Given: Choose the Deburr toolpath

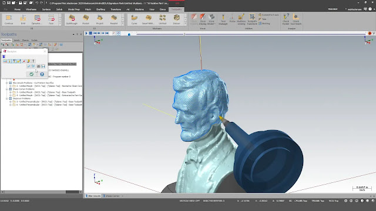Looking at the screenshot, I should click(x=176, y=19).
